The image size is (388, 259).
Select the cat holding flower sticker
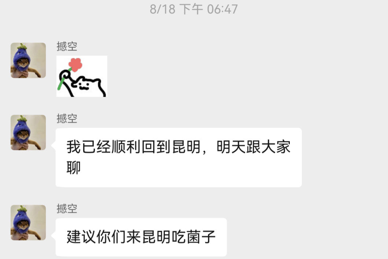82,76
